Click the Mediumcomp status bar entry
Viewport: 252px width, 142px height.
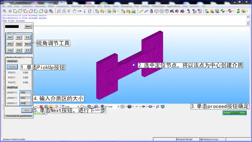(212, 139)
